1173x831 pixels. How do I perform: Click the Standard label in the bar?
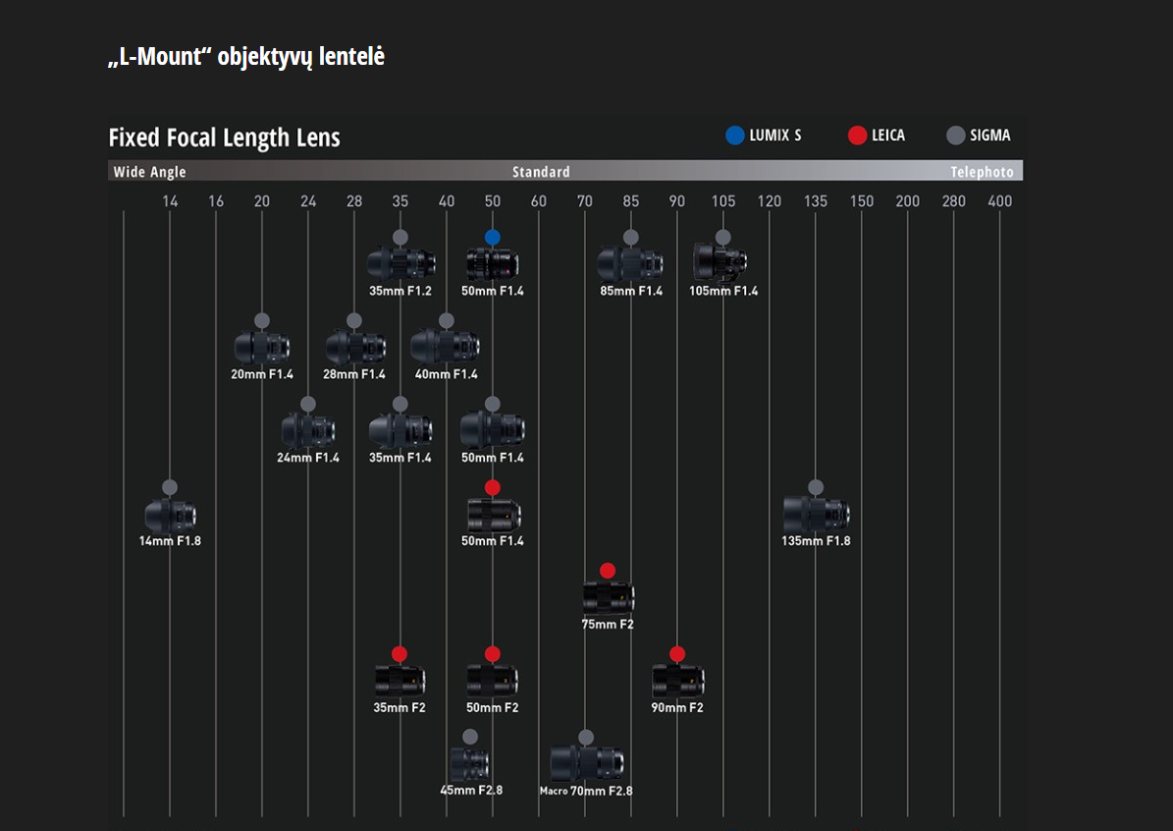(541, 172)
